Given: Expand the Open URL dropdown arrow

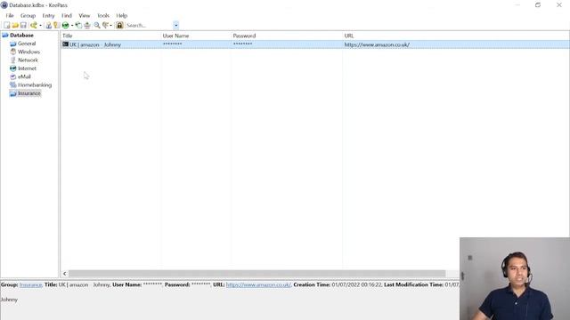Looking at the screenshot, I should point(72,25).
